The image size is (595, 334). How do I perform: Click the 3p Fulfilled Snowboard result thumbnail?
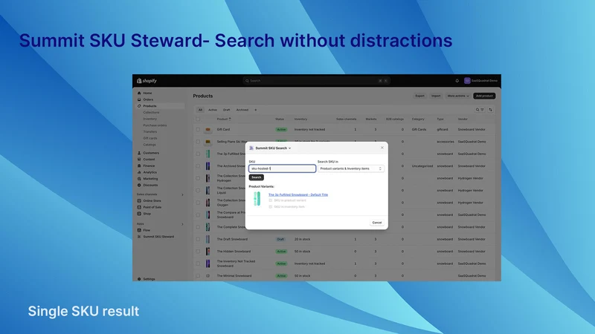point(257,199)
